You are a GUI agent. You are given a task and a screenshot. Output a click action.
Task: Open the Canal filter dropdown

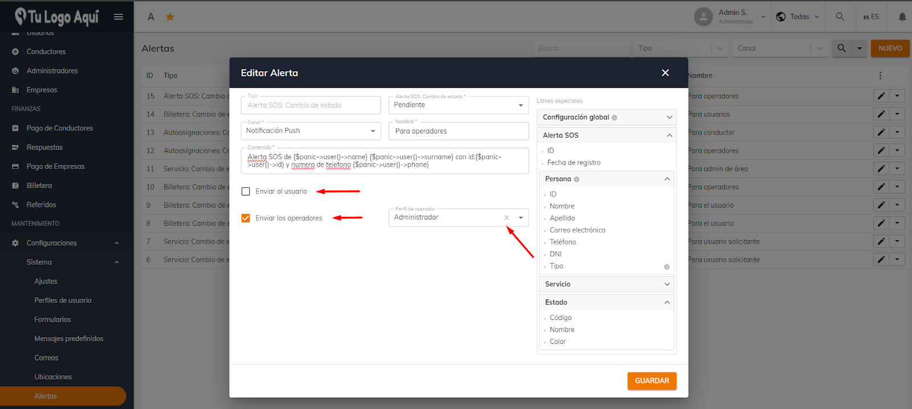[780, 48]
